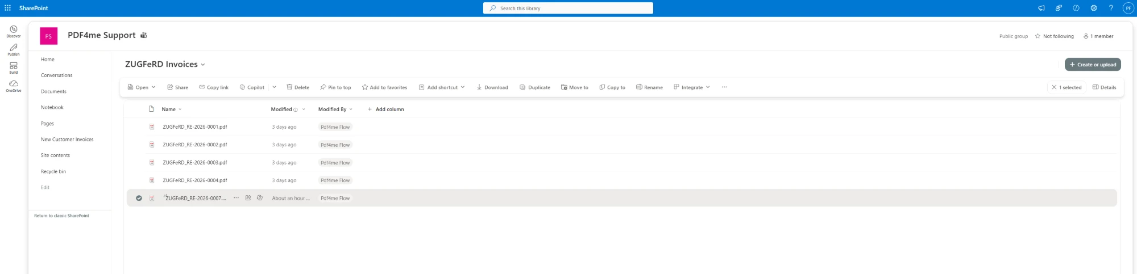Open the SharePoint app launcher grid

(x=7, y=8)
